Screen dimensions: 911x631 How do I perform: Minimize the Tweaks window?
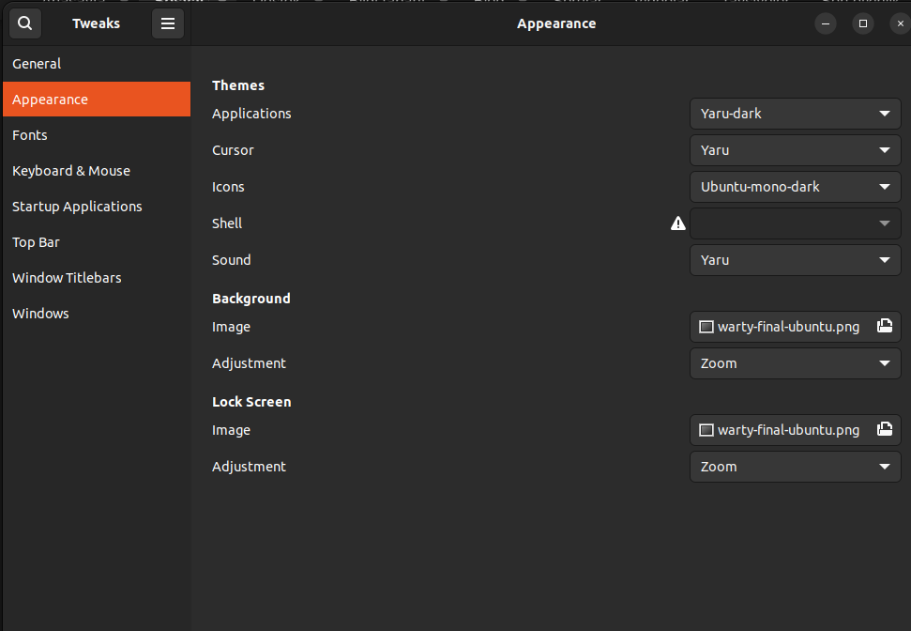[826, 23]
